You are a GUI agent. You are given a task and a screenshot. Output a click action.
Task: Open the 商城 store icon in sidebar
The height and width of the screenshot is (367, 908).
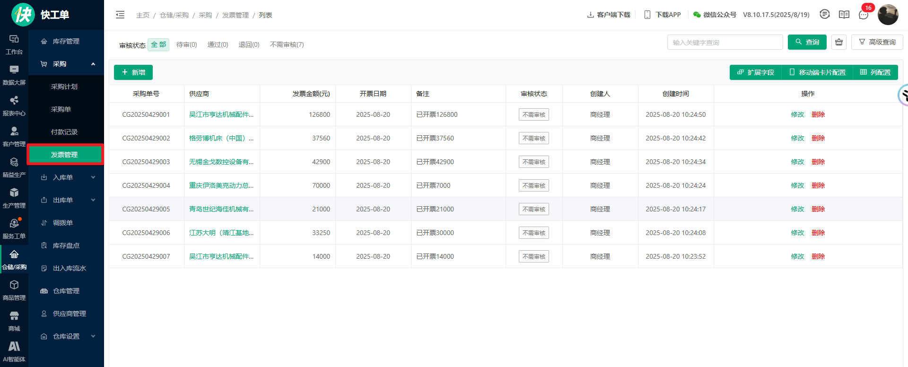[x=14, y=321]
